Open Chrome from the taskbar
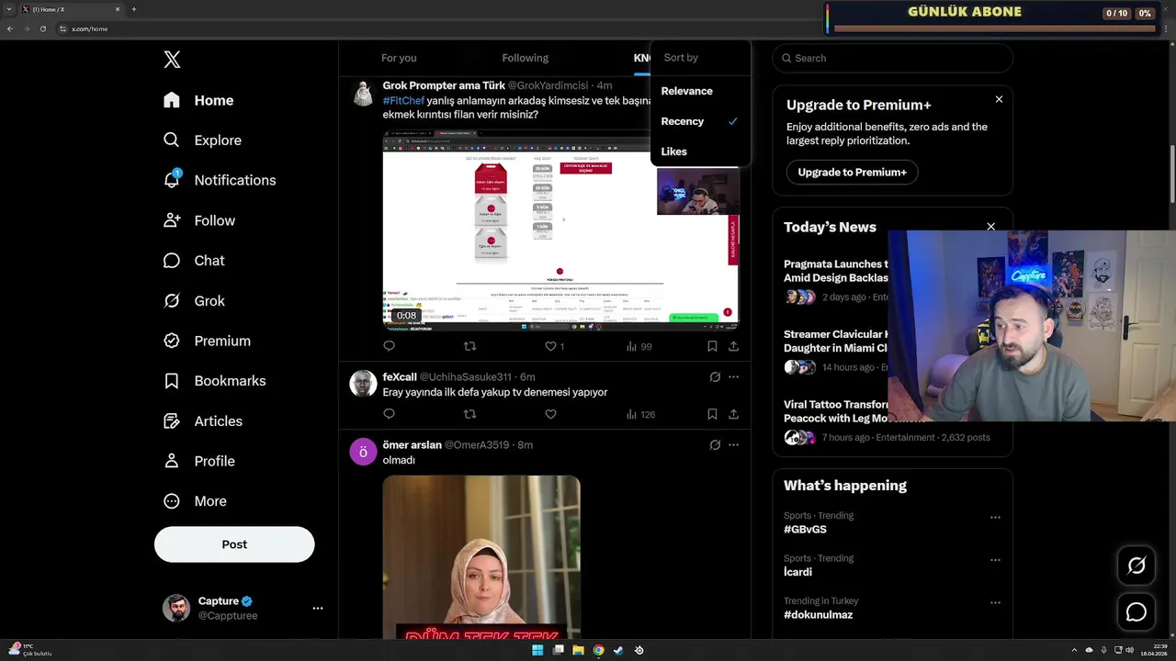Screen dimensions: 1176x661 pos(598,650)
